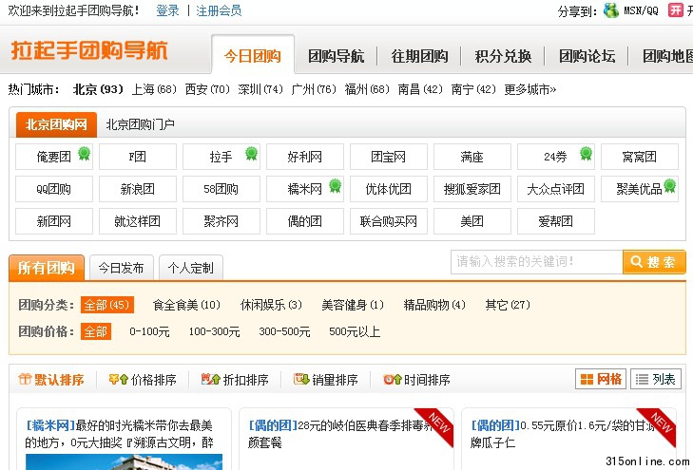This screenshot has height=470, width=693.
Task: Choose city 福州 (68)
Action: point(367,89)
